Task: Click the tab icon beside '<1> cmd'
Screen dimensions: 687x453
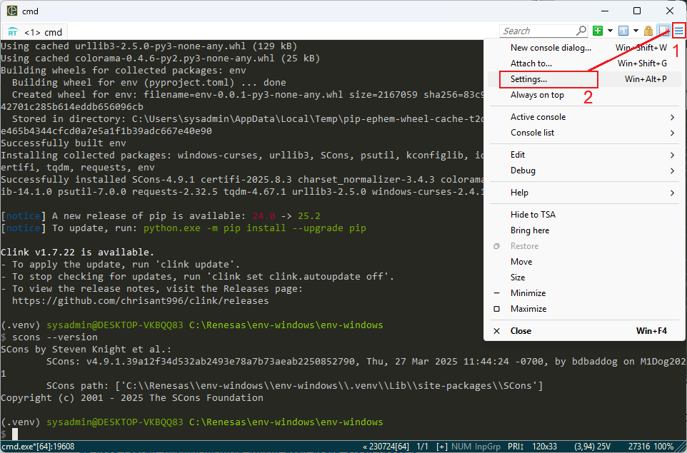Action: [14, 32]
